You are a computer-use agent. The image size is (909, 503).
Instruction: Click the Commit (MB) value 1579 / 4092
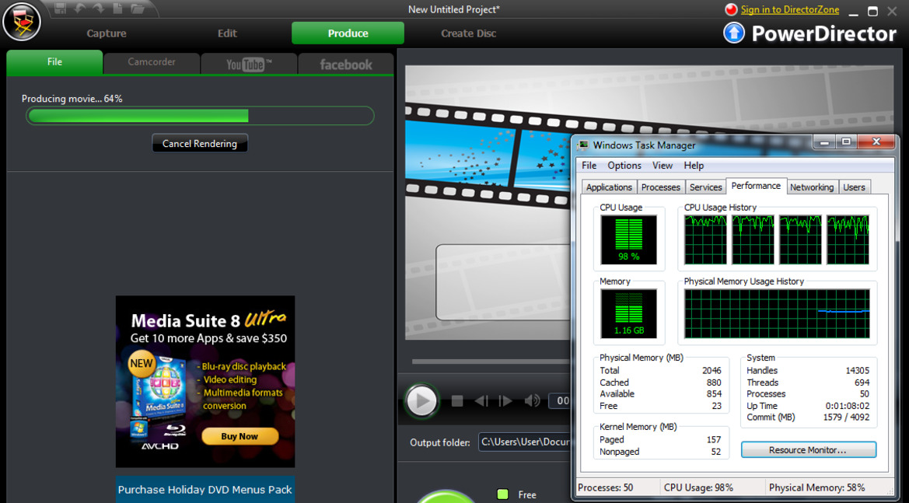[x=846, y=417]
